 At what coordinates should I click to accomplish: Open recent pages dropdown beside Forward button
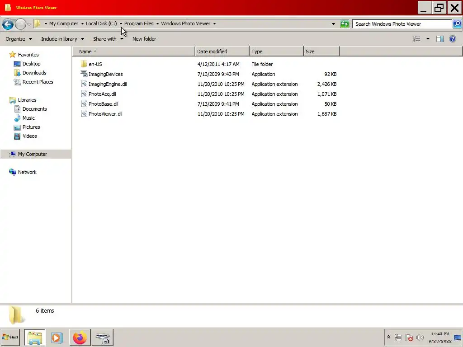click(29, 24)
